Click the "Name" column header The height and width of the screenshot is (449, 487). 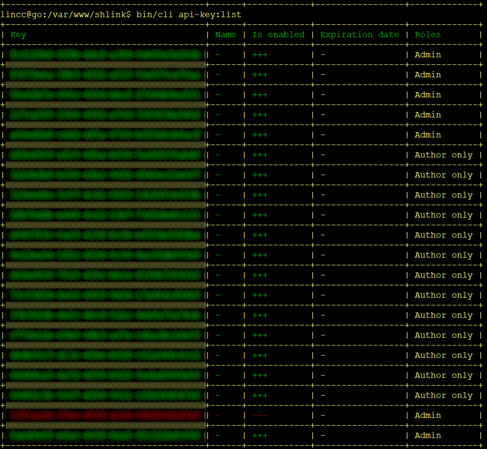pyautogui.click(x=225, y=34)
